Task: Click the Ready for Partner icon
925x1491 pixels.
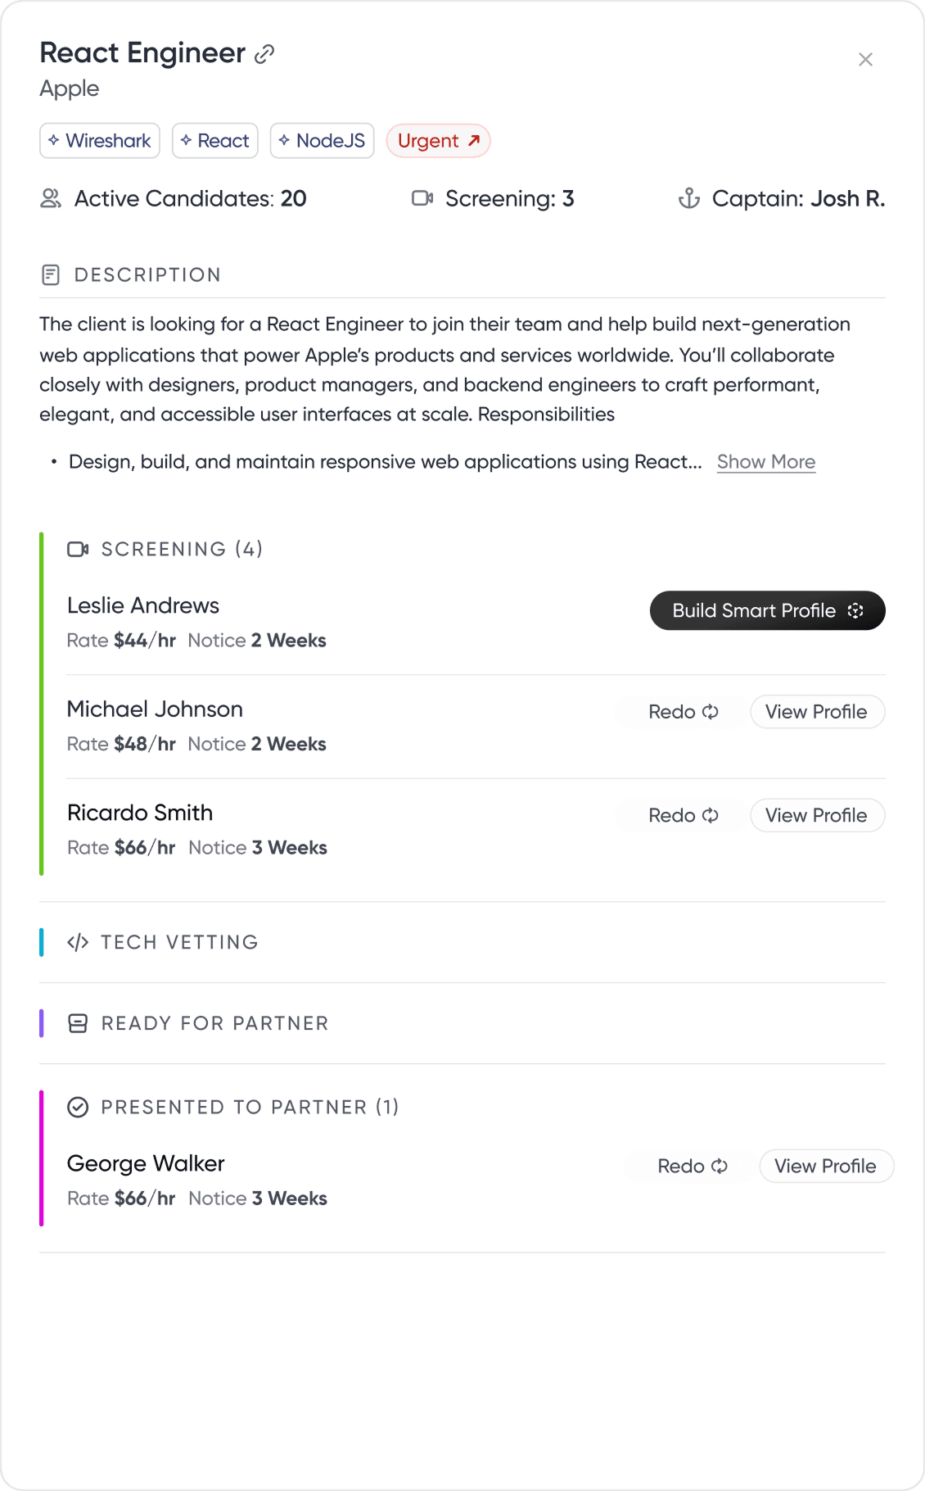Action: [x=78, y=1024]
